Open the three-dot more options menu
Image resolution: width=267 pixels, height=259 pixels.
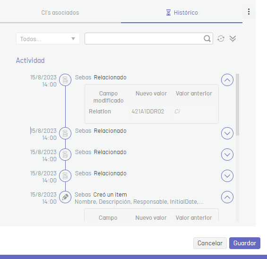coord(249,12)
